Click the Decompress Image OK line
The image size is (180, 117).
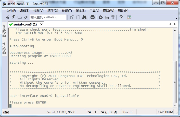click(x=41, y=53)
